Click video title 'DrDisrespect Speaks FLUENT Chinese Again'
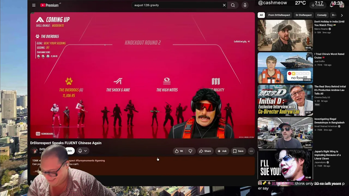The width and height of the screenshot is (349, 196). [x=66, y=143]
